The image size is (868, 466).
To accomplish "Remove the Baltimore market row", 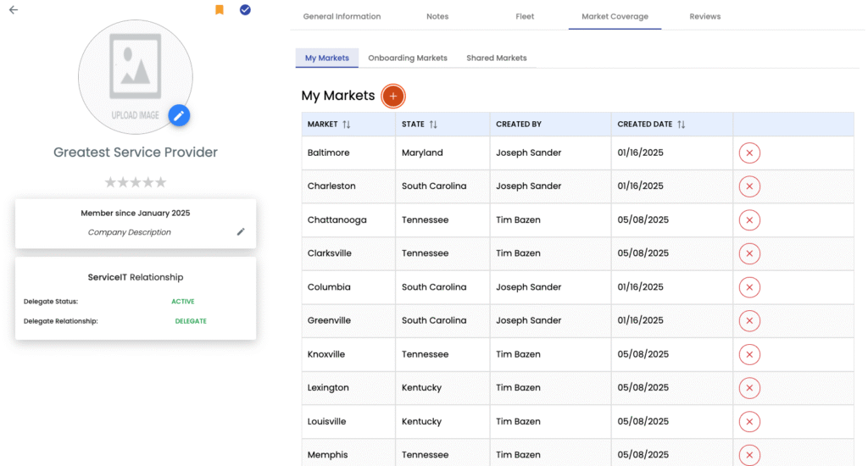I will click(749, 153).
